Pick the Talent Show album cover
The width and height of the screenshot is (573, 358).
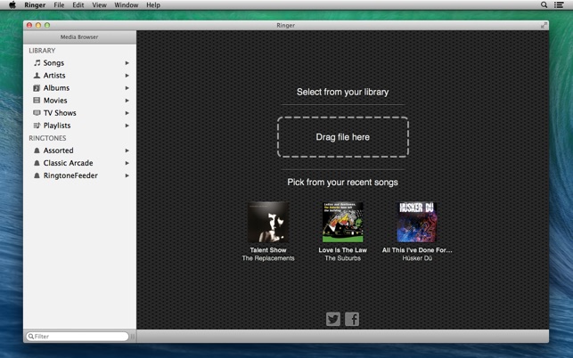[x=268, y=222]
